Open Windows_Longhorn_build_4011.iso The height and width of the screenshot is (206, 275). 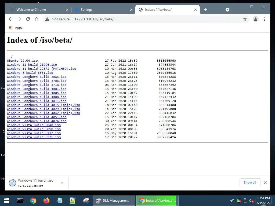tap(37, 101)
